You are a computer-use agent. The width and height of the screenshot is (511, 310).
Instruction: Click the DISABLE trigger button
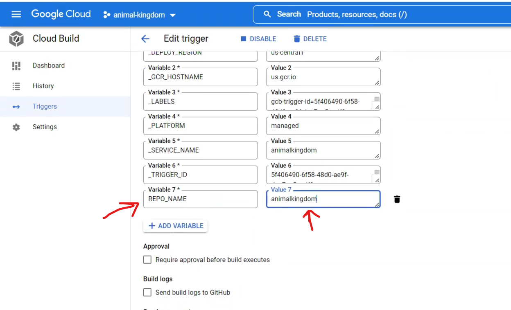258,39
